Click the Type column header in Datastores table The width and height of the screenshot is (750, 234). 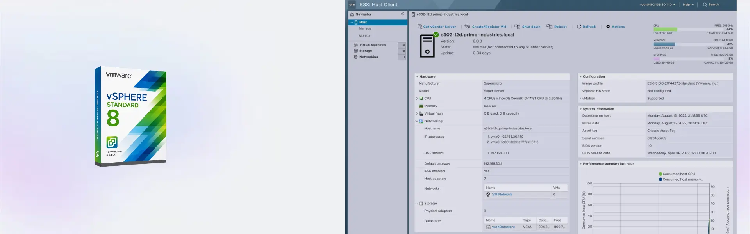[x=529, y=220]
